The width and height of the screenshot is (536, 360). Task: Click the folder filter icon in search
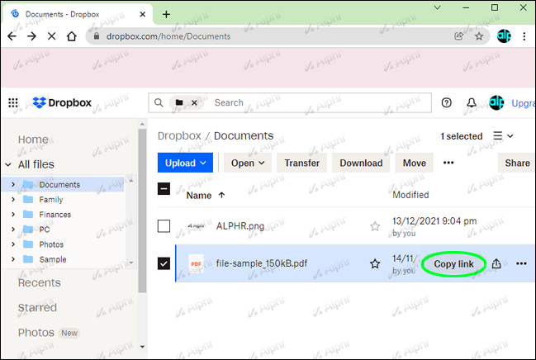(x=179, y=102)
